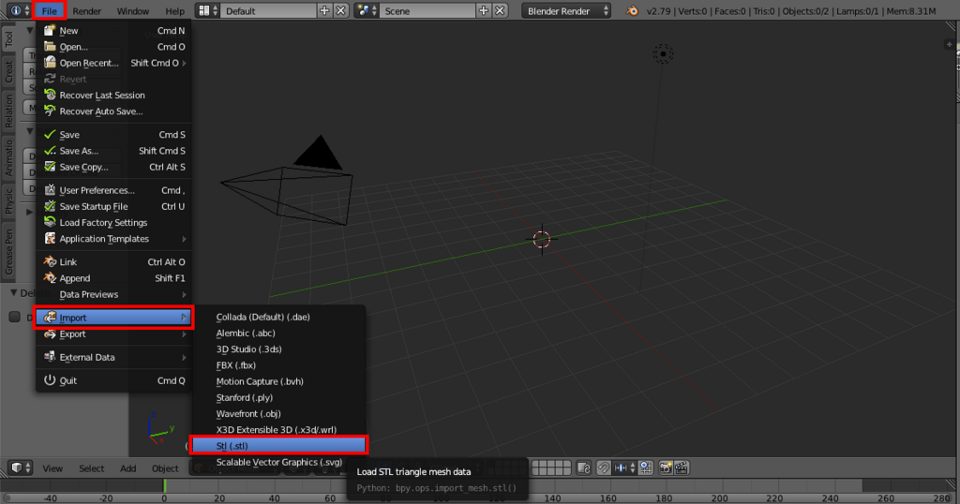Viewport: 960px width, 504px height.
Task: Add a new scene with plus button
Action: (484, 10)
